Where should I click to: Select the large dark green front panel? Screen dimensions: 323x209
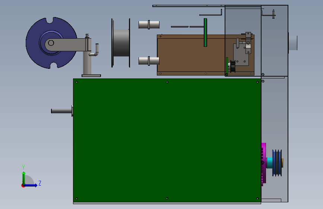(x=167, y=140)
